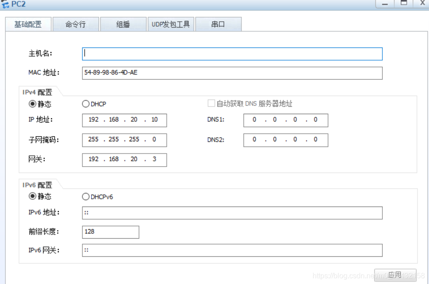Toggle 自动获取 DNS 服务器地址 checkbox
This screenshot has height=284, width=429.
211,103
